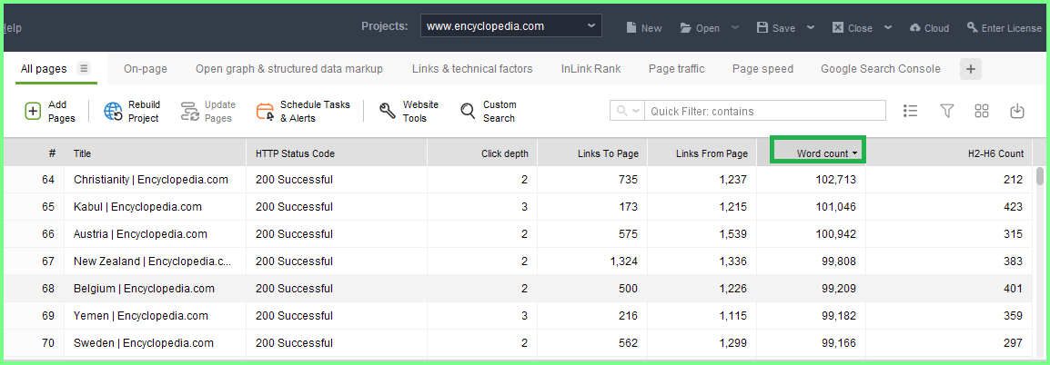Click H2-H6 count value 423
This screenshot has width=1050, height=365.
coord(1014,207)
